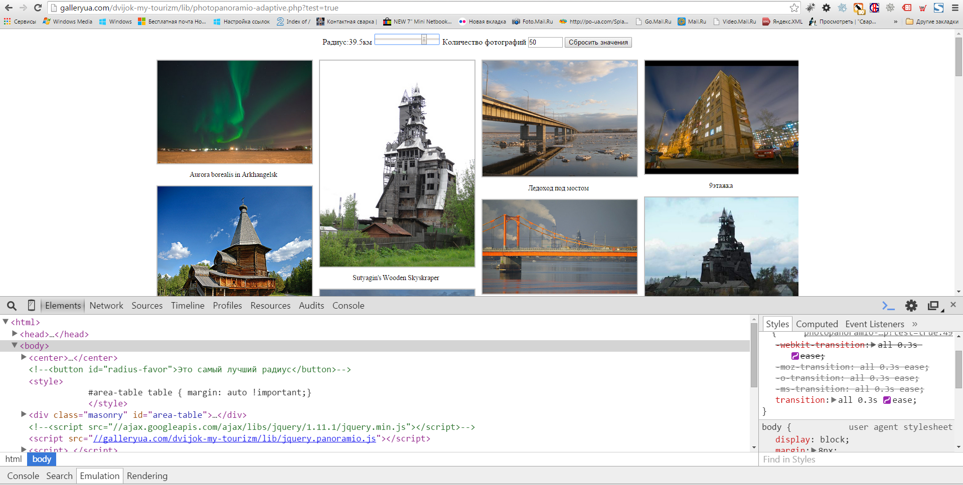This screenshot has height=485, width=963.
Task: Click the blue S extension icon
Action: tap(939, 8)
